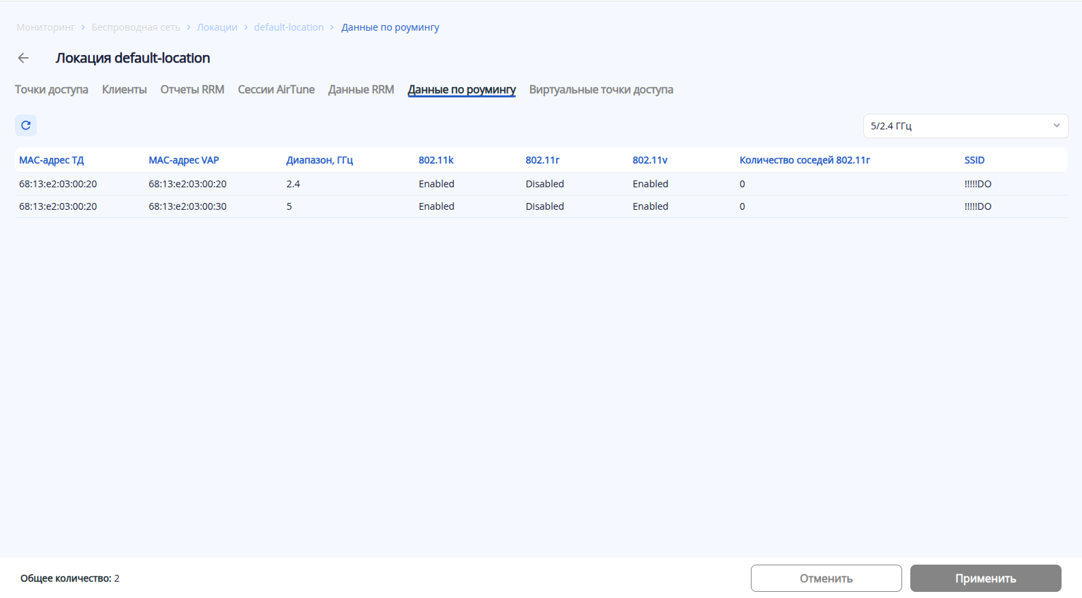Switch to Виртуальные точки доступа tab
The width and height of the screenshot is (1082, 598).
tap(601, 90)
